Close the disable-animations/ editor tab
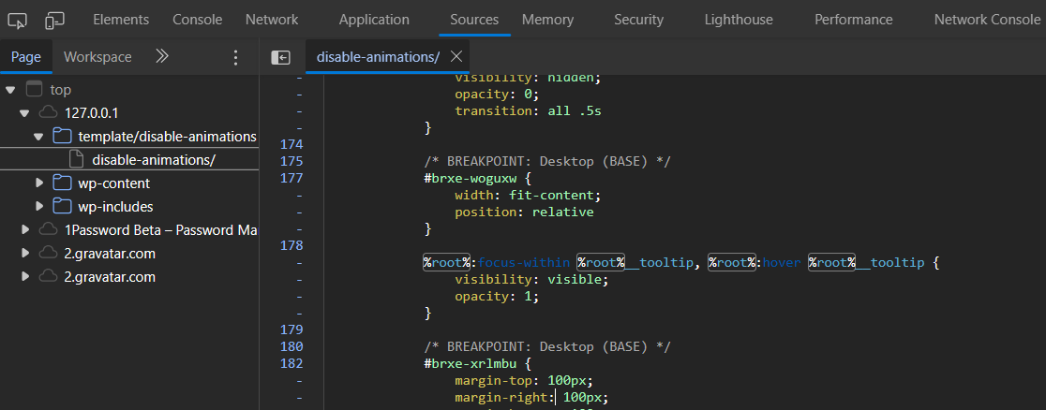Screen dimensions: 1046x410 (456, 57)
